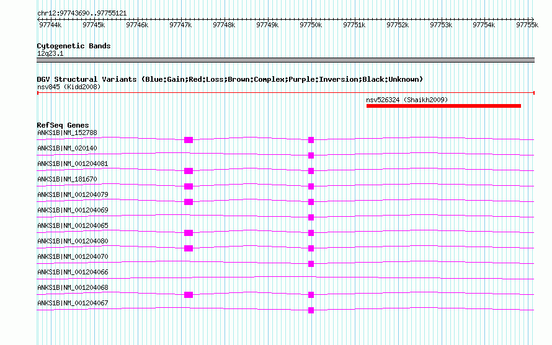
Task: Open the ANKS1B|NM_020140 transcript label
Action: [x=67, y=149]
